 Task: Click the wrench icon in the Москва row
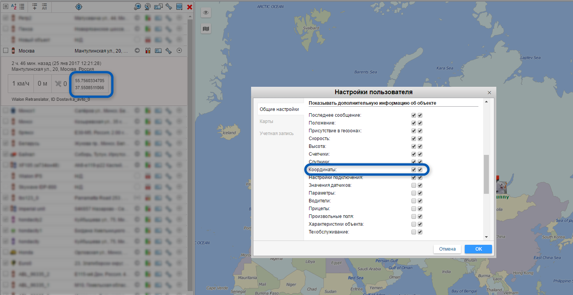pyautogui.click(x=169, y=51)
